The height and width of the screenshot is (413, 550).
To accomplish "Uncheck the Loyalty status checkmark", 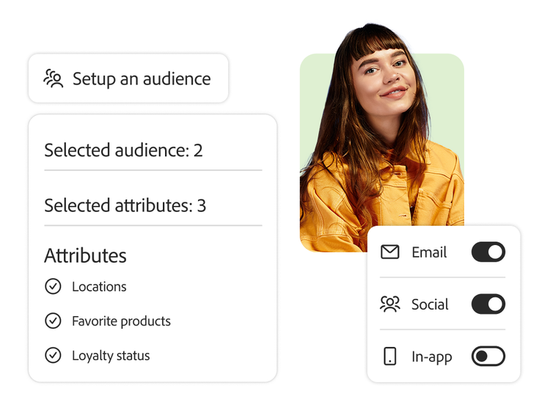I will [53, 356].
